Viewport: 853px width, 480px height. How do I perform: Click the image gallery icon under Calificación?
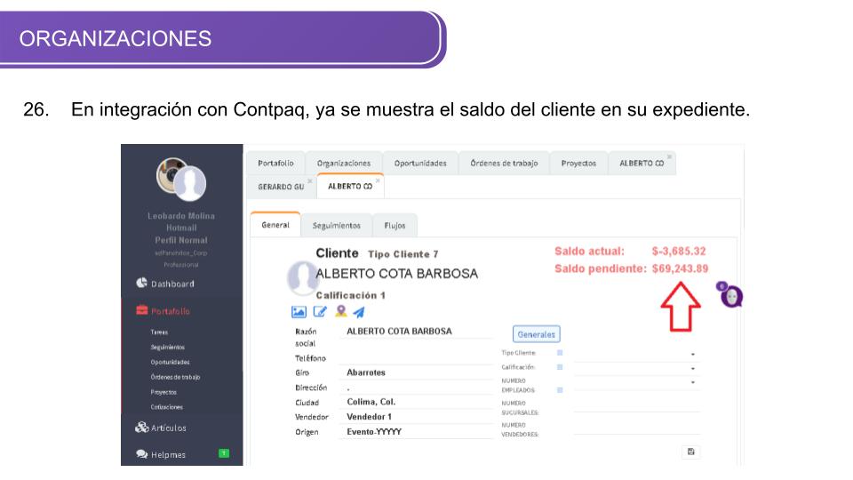click(x=299, y=312)
